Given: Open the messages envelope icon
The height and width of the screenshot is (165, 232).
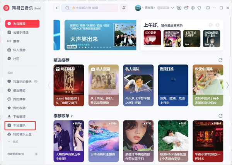Looking at the screenshot, I should [x=186, y=8].
